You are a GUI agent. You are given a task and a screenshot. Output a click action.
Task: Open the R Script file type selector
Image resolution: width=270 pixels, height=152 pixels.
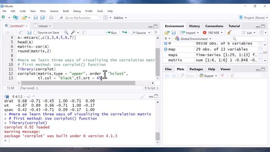click(151, 88)
